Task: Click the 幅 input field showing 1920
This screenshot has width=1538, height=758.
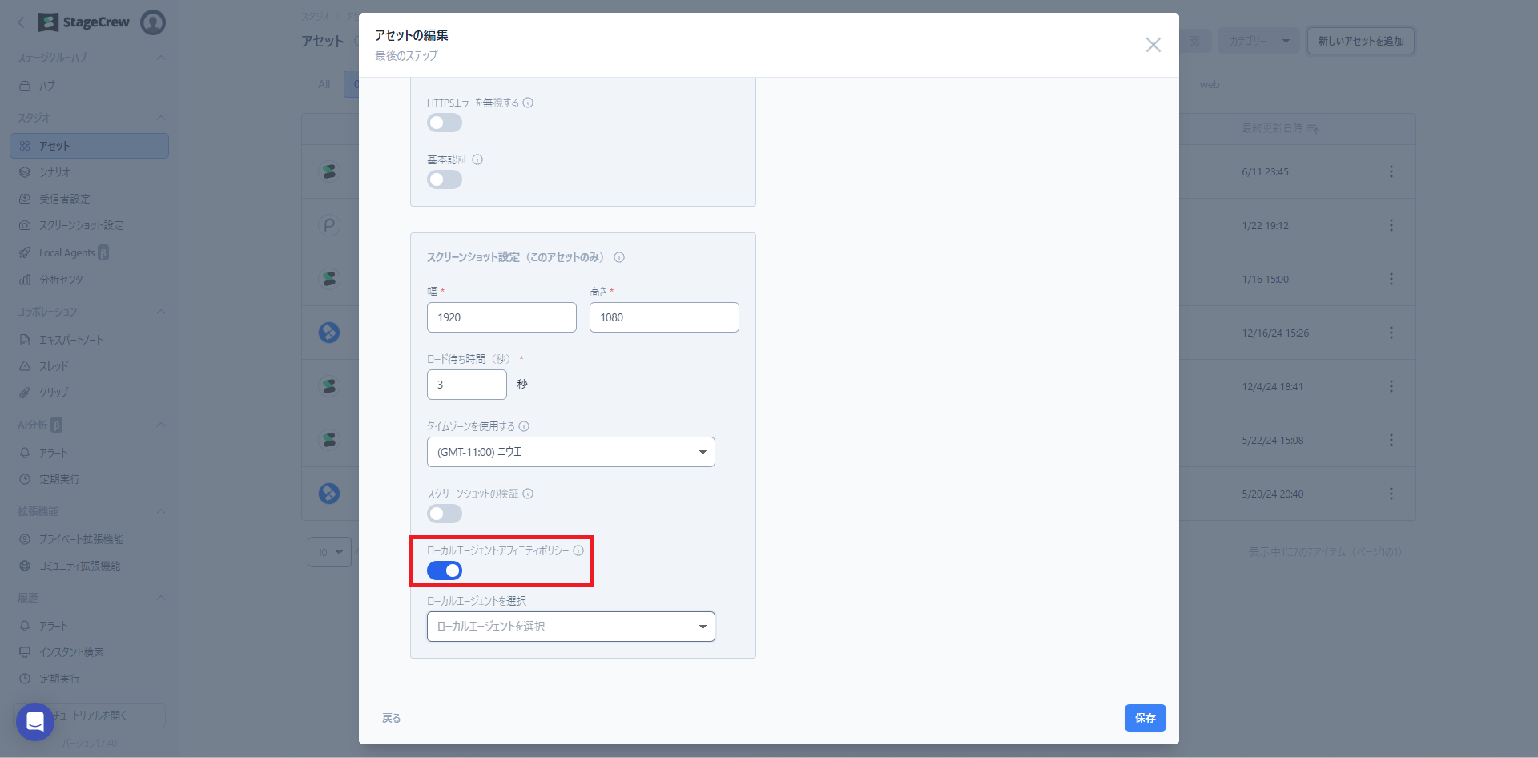Action: (x=501, y=317)
